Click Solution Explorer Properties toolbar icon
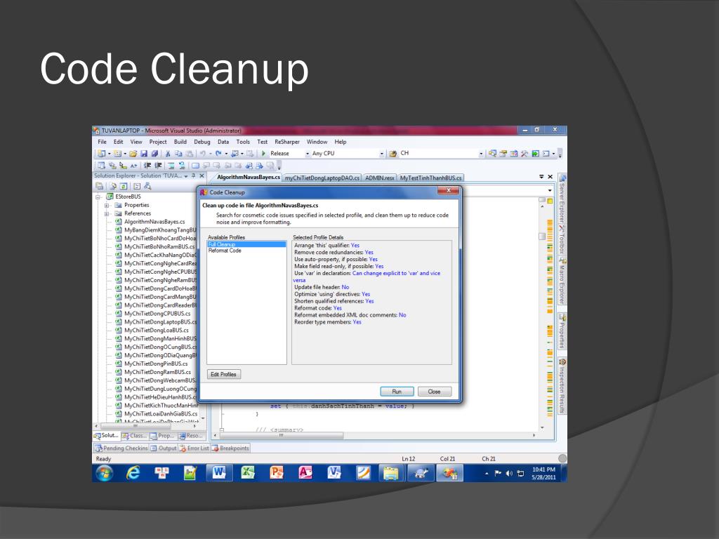The width and height of the screenshot is (719, 539). click(100, 186)
